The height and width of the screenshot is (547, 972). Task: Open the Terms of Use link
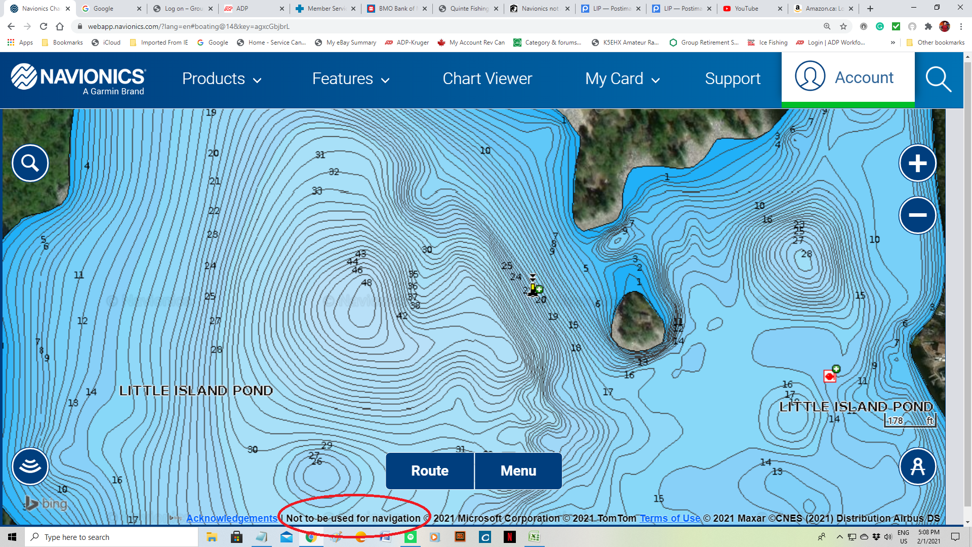pyautogui.click(x=670, y=518)
